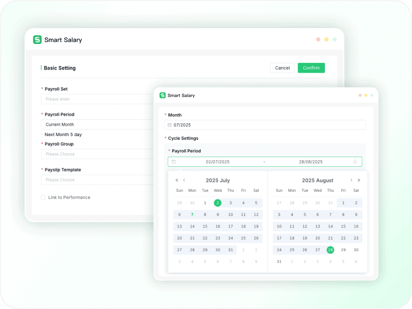Jump to next year in calendar
Viewport: 412px width, 309px height.
(359, 180)
